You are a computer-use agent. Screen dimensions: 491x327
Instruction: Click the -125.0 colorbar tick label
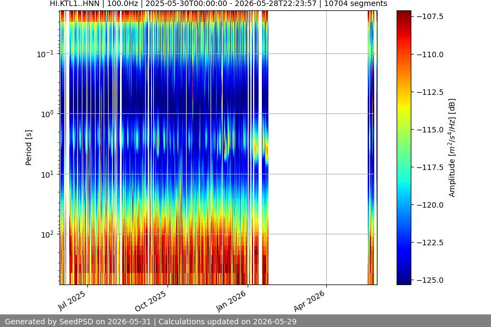430,280
